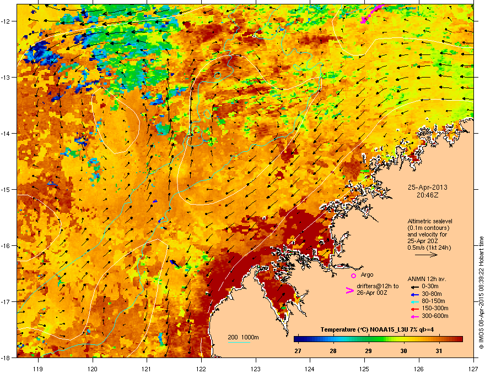Select the blue 30-80m arrow legend marker
This screenshot has width=485, height=374.
414,294
